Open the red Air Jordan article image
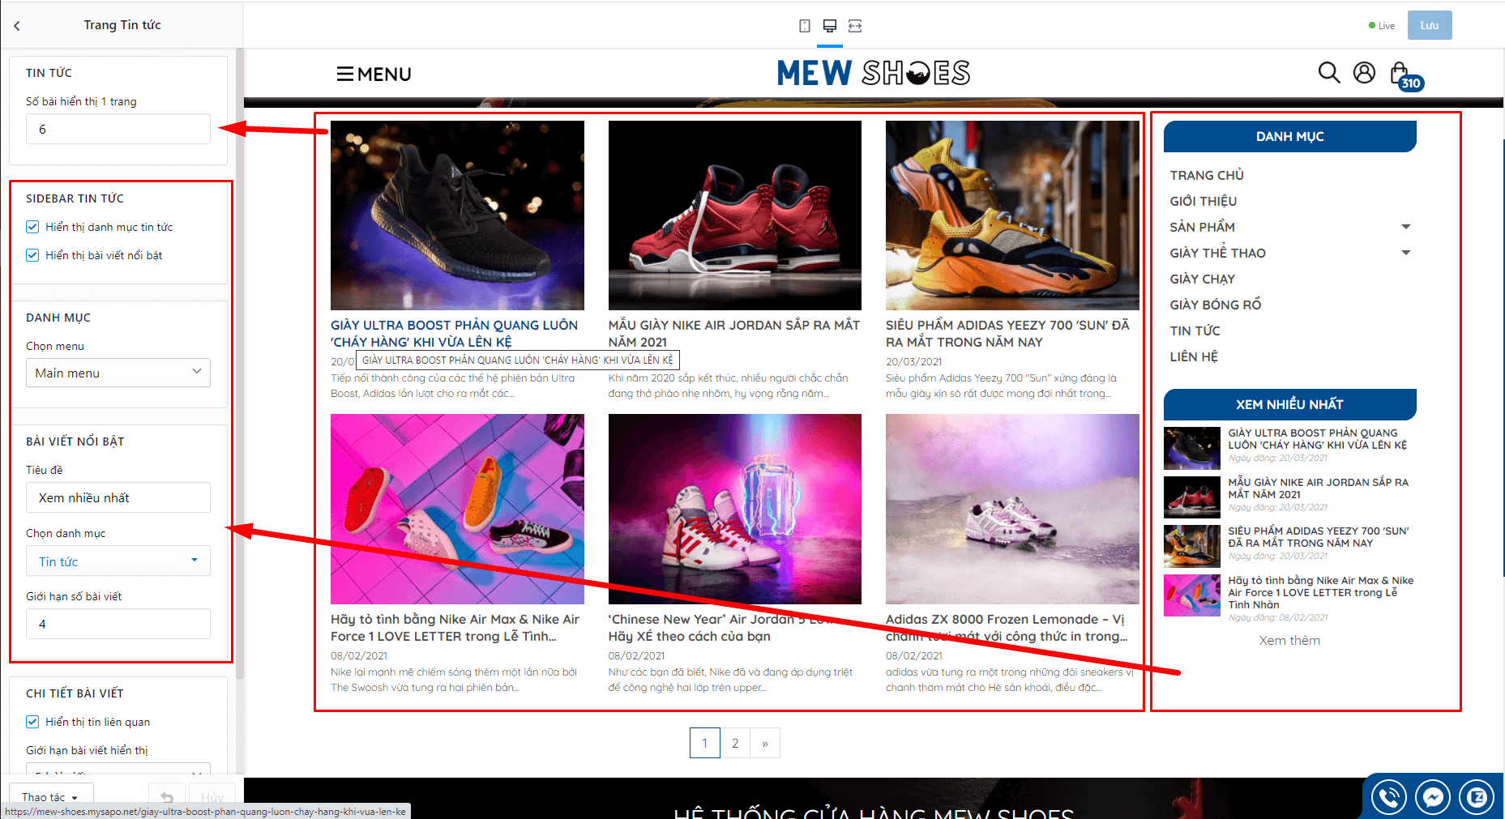The width and height of the screenshot is (1505, 819). (x=734, y=215)
